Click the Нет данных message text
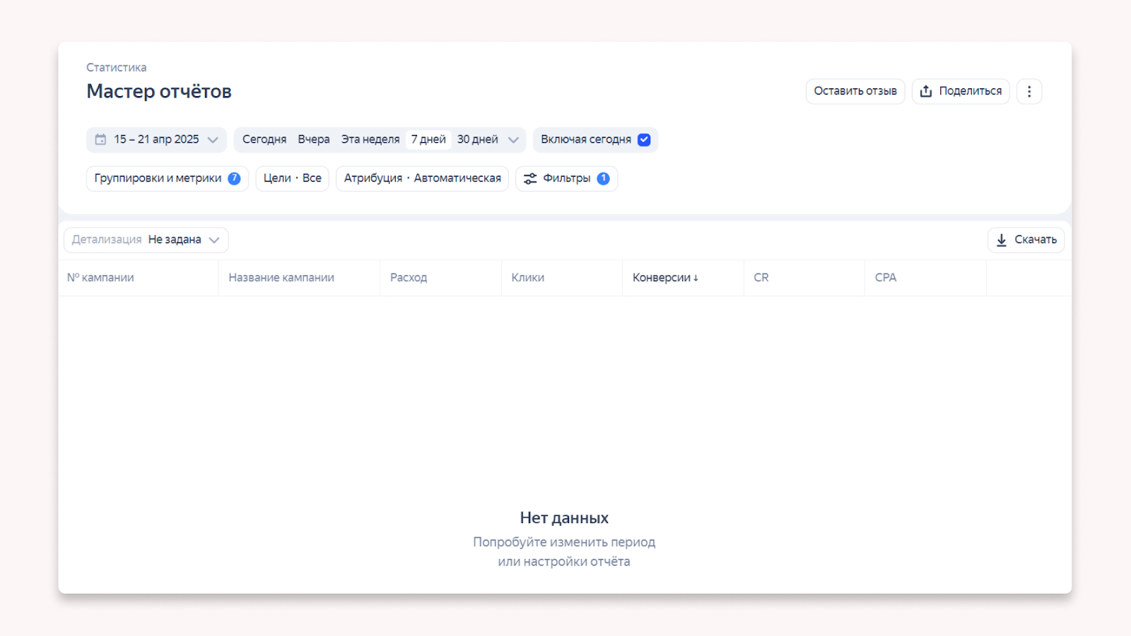This screenshot has height=636, width=1131. pos(564,518)
